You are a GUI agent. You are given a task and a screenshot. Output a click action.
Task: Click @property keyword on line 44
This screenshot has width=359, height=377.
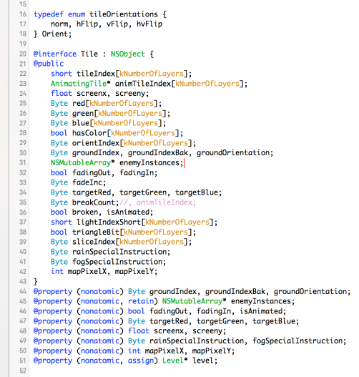[53, 291]
